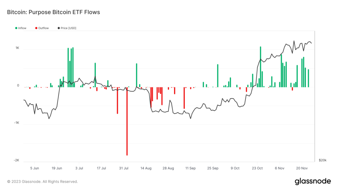Hide the Price [USD] series via legend label
The image size is (338, 190).
coord(68,28)
